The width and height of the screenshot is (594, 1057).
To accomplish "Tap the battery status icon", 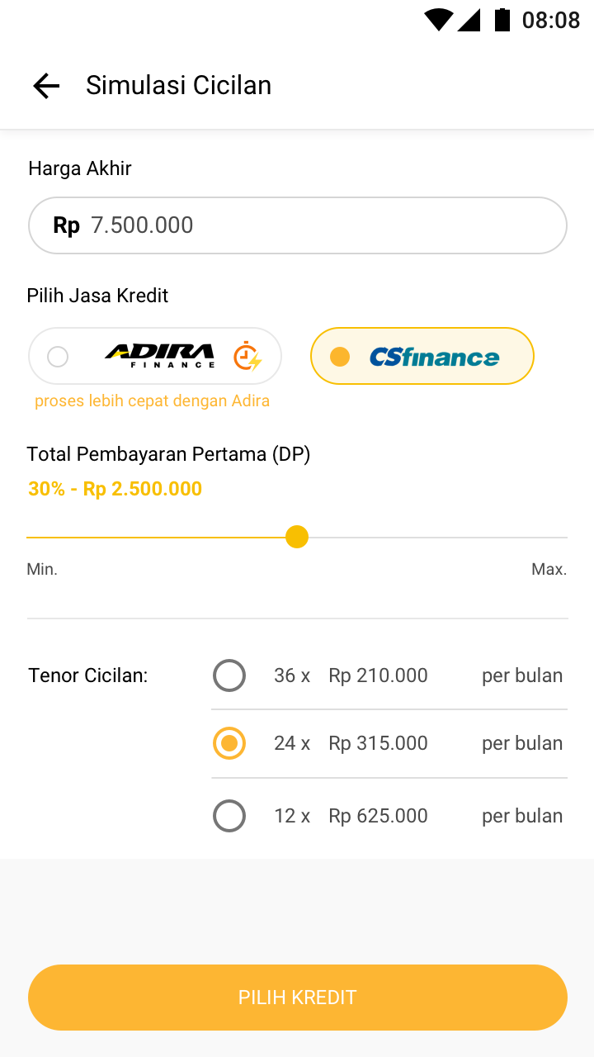I will click(x=502, y=20).
